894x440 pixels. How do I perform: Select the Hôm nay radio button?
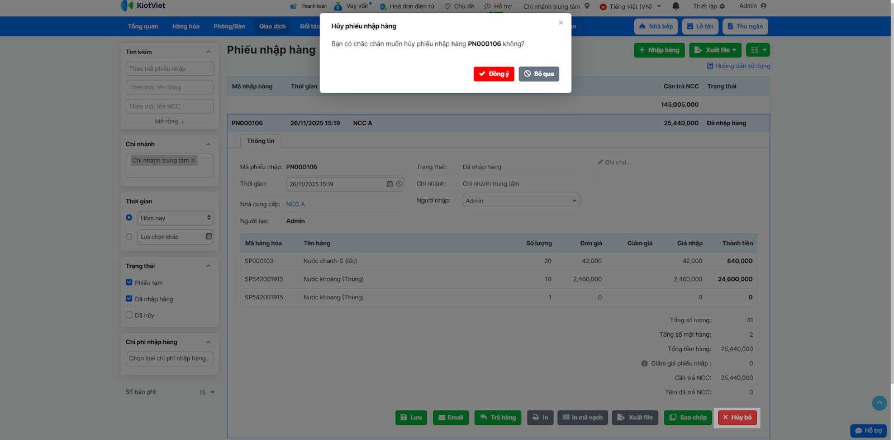(129, 218)
